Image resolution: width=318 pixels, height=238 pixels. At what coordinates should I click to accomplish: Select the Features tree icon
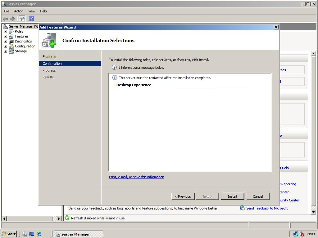pyautogui.click(x=11, y=37)
